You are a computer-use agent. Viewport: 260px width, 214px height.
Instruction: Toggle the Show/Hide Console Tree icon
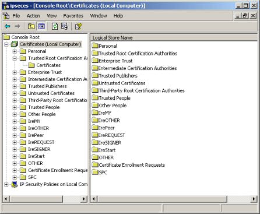(x=41, y=26)
